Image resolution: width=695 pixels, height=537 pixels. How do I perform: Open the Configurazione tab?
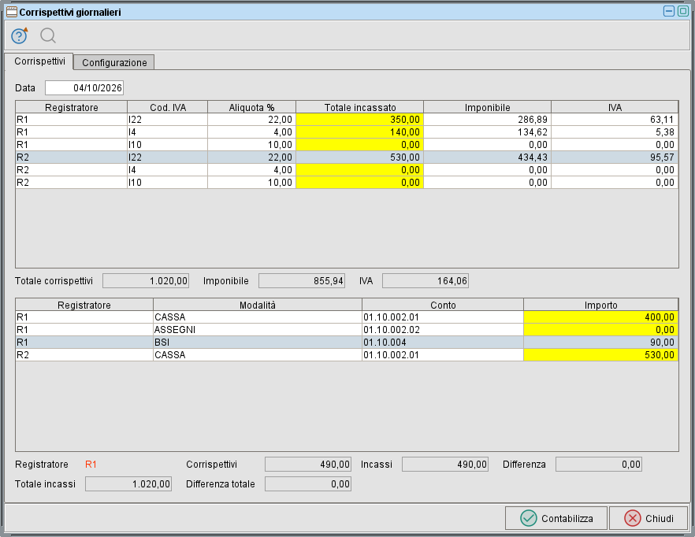(114, 62)
